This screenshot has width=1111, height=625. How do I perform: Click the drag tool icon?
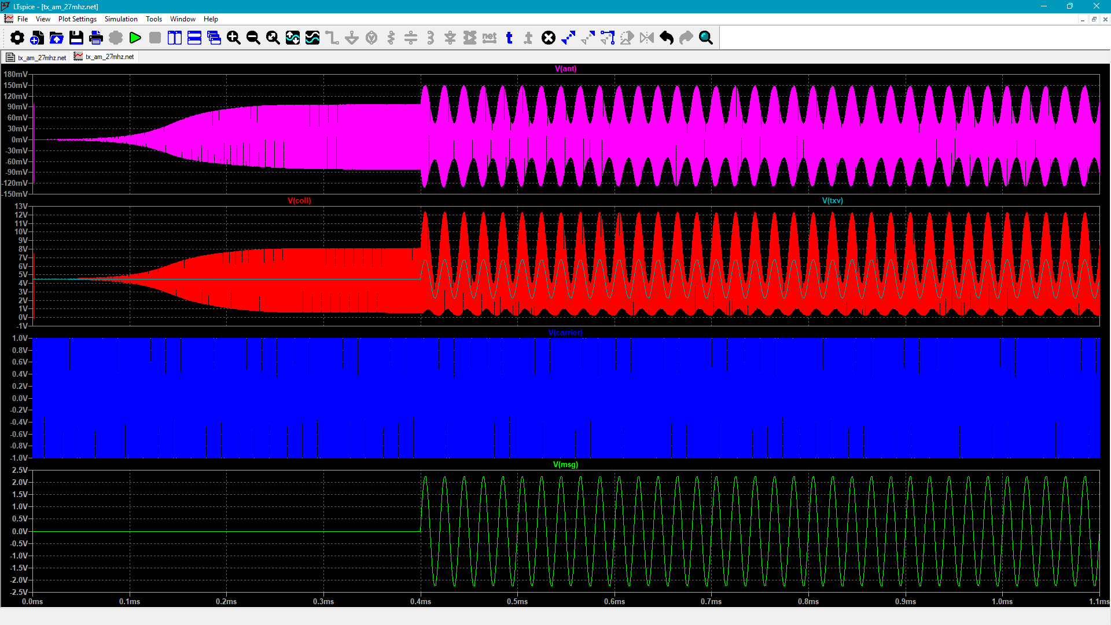tap(608, 38)
